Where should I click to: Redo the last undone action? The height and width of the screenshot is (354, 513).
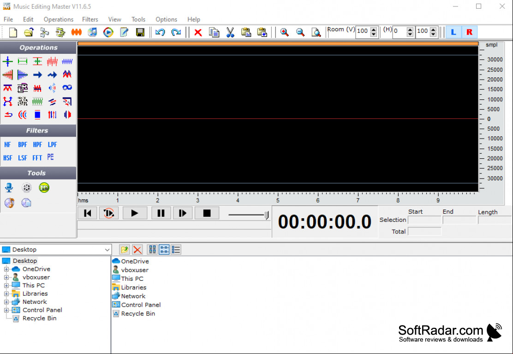tap(176, 32)
